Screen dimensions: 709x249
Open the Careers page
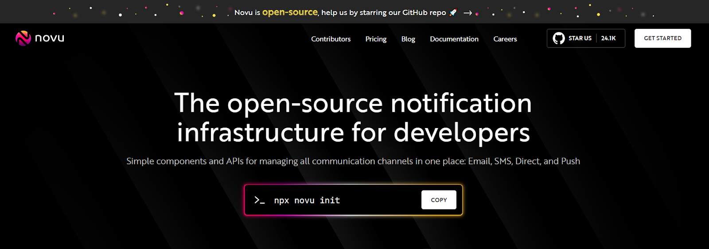(505, 39)
